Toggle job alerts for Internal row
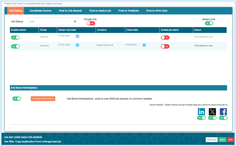This screenshot has height=146, width=236. (x=165, y=37)
